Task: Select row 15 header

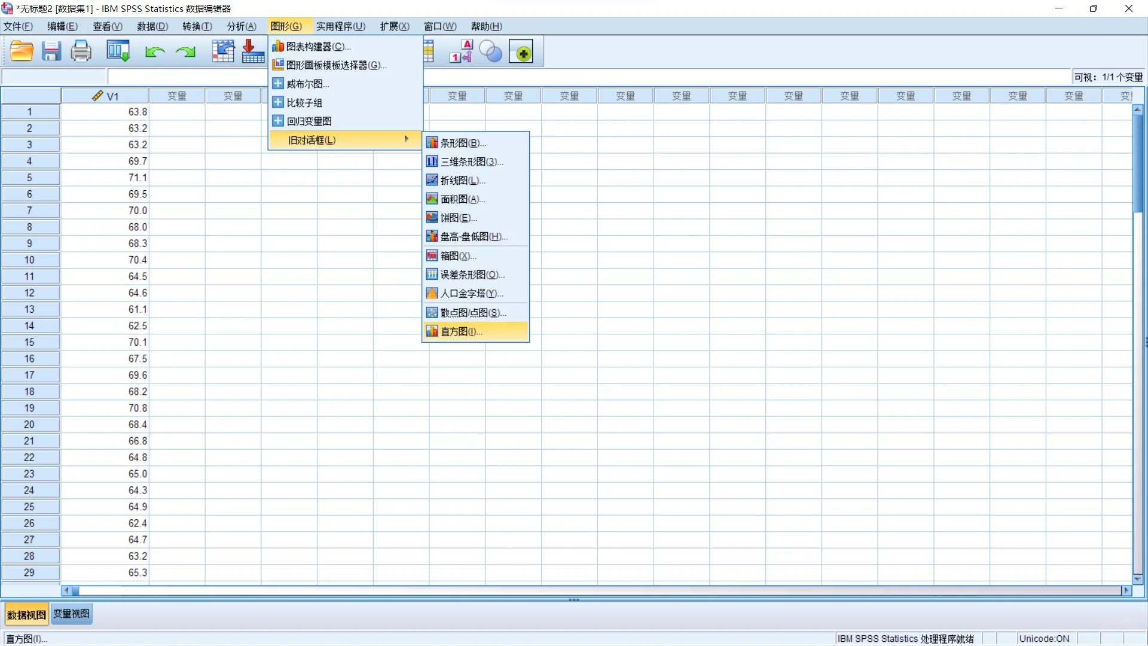Action: pyautogui.click(x=29, y=342)
